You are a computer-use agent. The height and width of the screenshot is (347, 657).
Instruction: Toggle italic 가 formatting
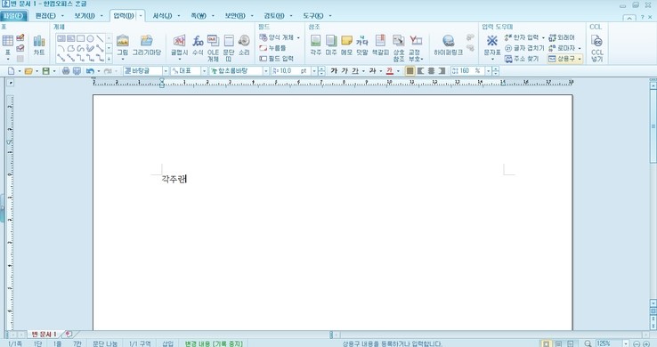tap(345, 71)
